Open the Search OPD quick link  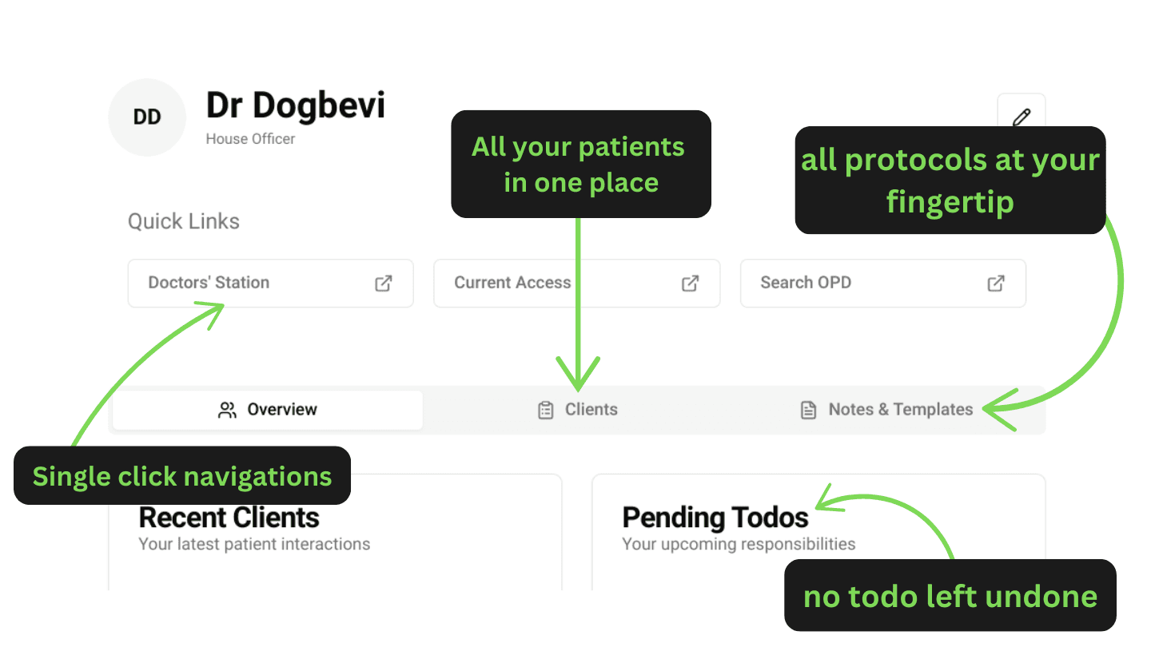[x=806, y=283]
